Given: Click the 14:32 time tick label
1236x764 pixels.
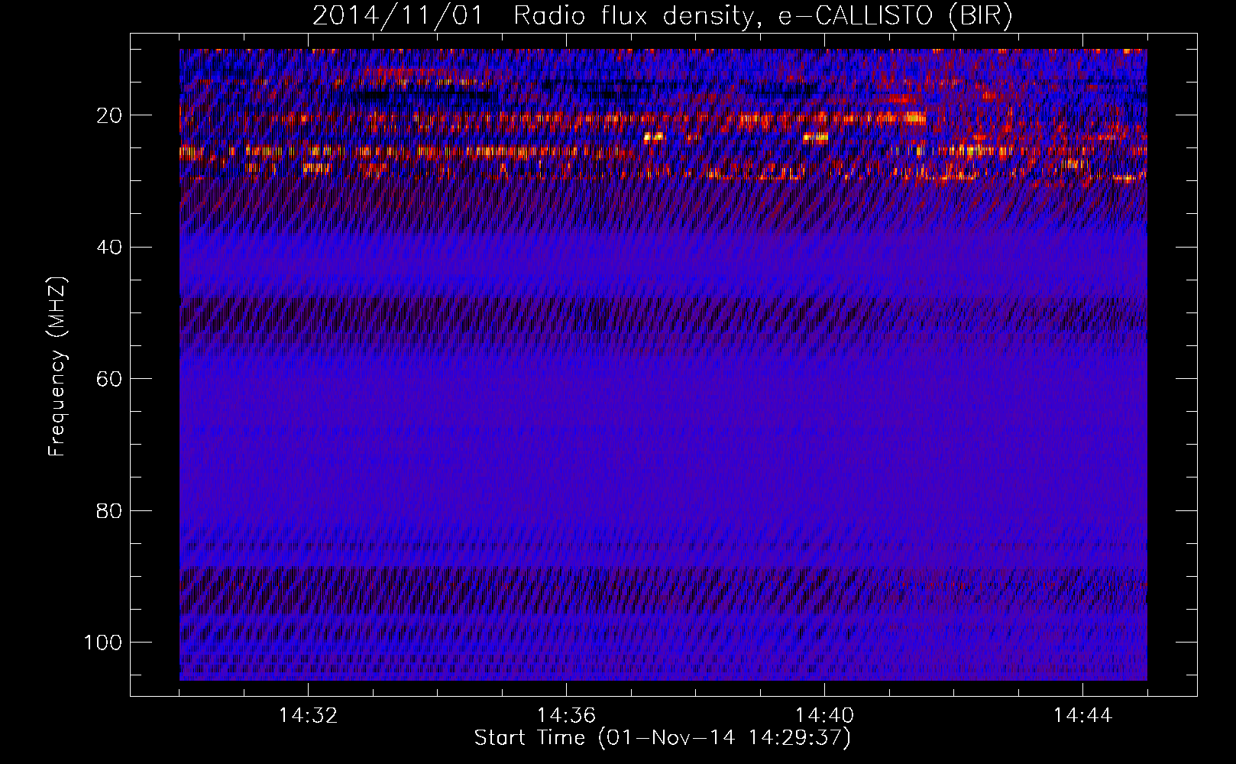Looking at the screenshot, I should point(308,716).
